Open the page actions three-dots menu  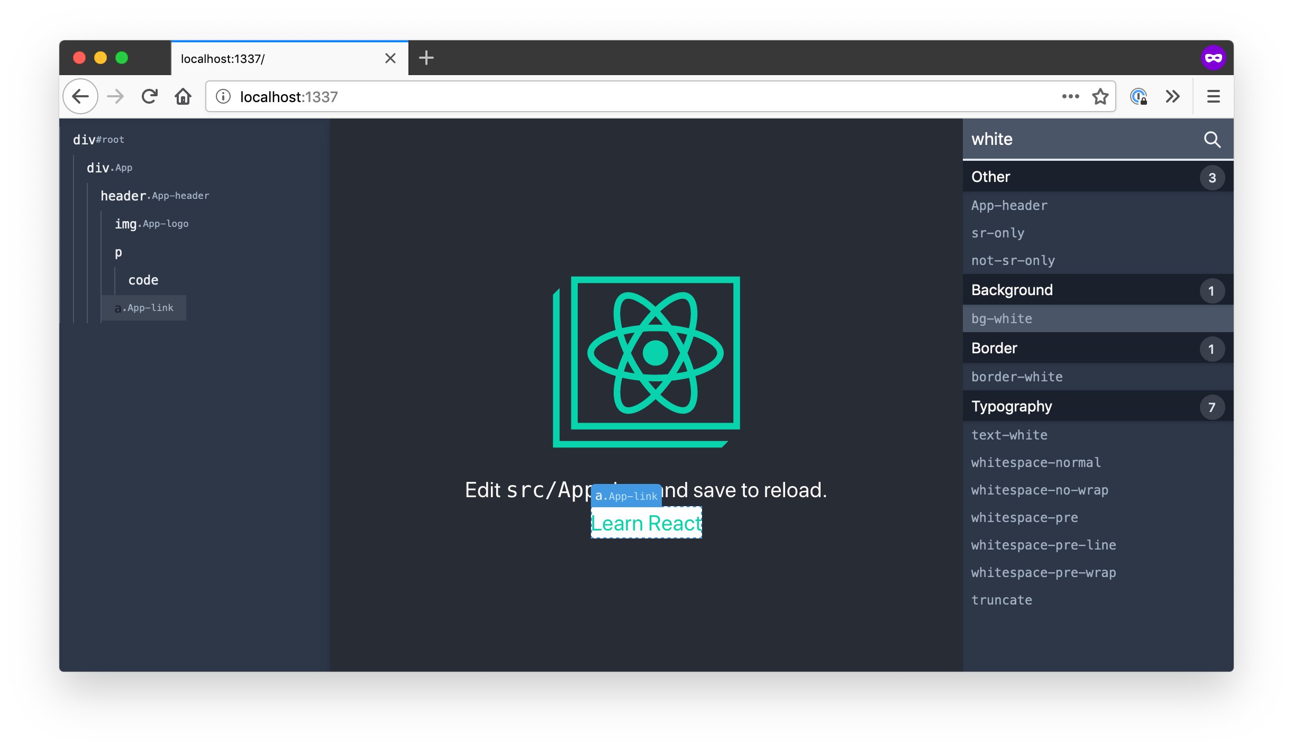(1070, 96)
